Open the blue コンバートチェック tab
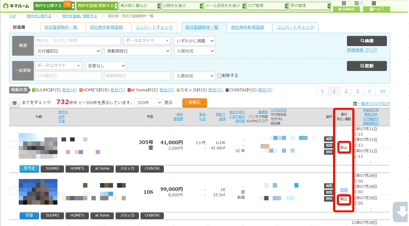This screenshot has height=226, width=409. 295,27
